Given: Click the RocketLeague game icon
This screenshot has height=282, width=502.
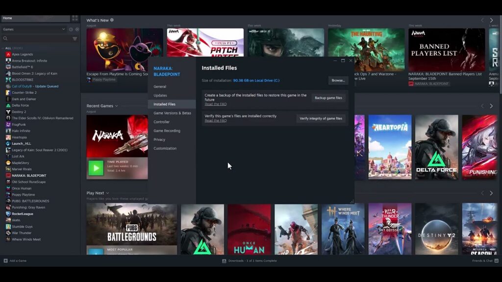Looking at the screenshot, I should tap(8, 213).
